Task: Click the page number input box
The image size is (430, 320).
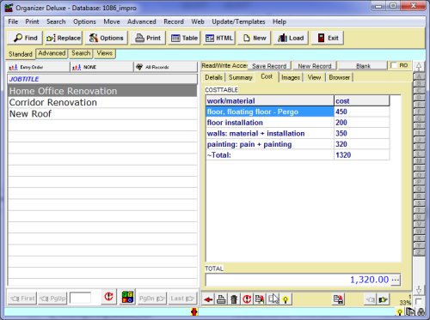Action: (80, 298)
